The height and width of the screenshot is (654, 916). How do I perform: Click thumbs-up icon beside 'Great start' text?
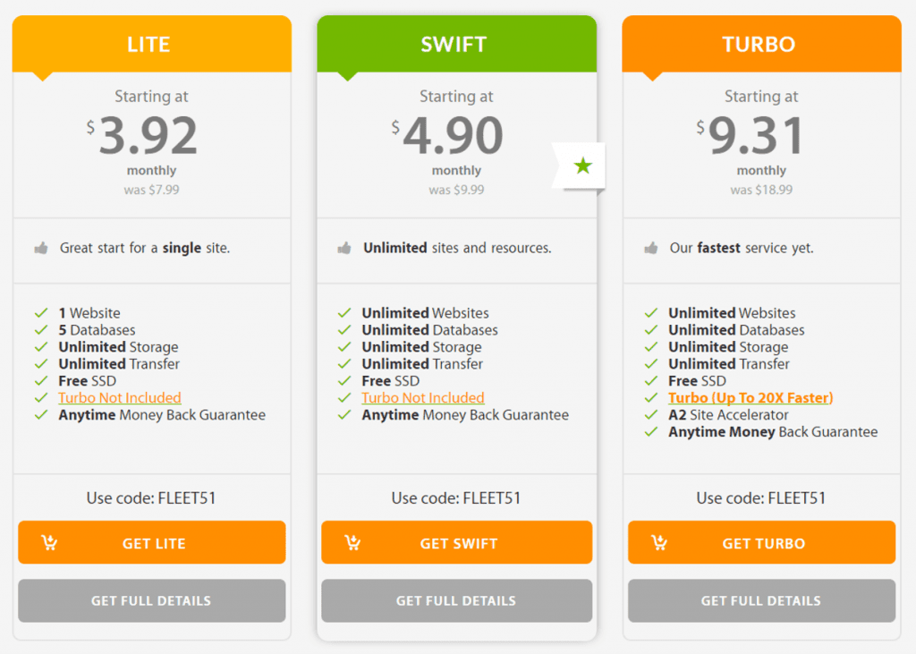[x=40, y=248]
